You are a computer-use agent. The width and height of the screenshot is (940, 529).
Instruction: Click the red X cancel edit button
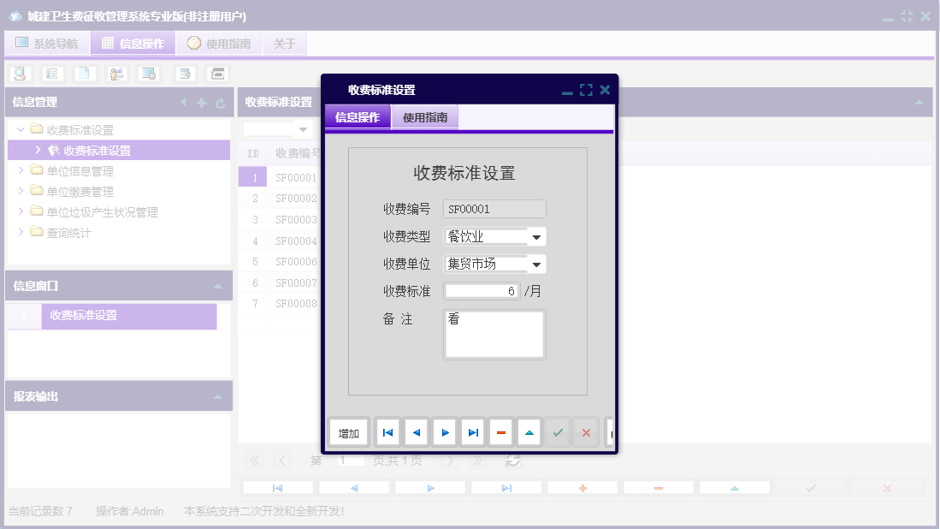[586, 433]
